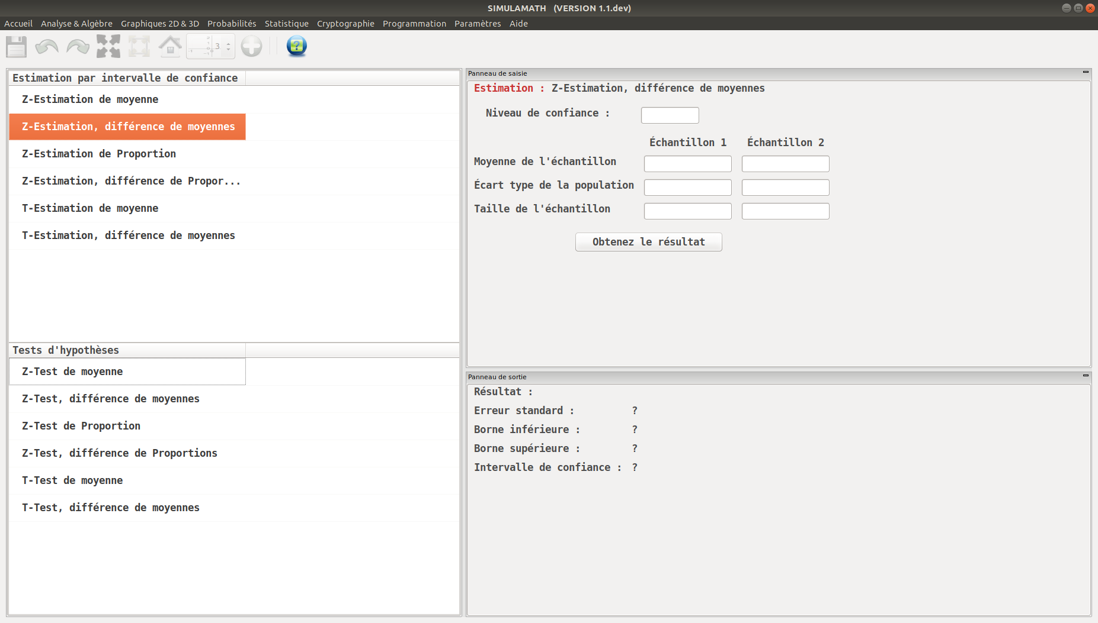The image size is (1098, 623).
Task: Select T-Estimation, différence de moyennes
Action: click(x=127, y=235)
